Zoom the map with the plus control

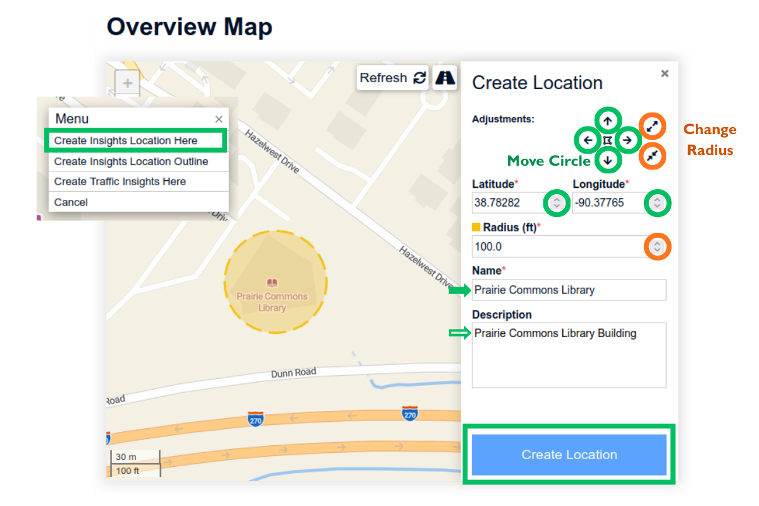[126, 82]
